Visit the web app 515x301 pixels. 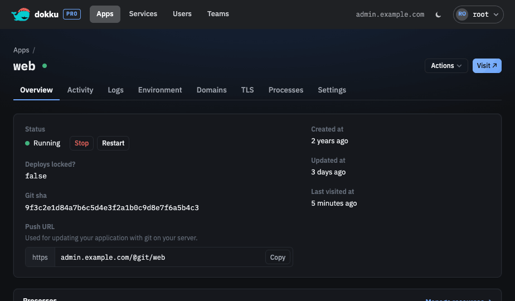coord(487,66)
